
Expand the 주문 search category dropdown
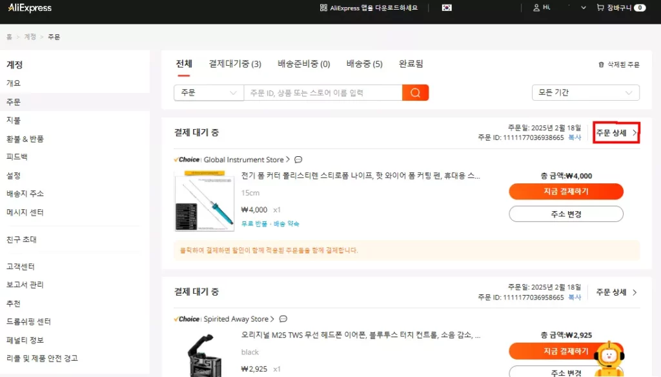pyautogui.click(x=208, y=92)
